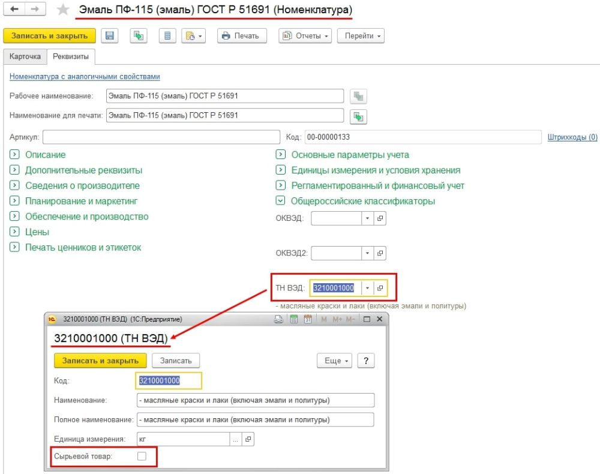Click the M+ memory button in title bar

337,319
